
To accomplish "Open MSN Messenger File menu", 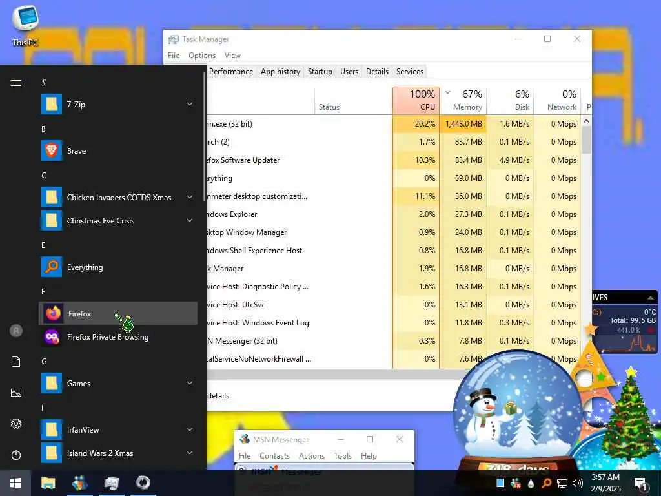I will pos(245,456).
